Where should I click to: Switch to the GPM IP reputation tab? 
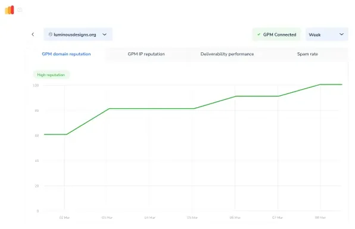[x=146, y=54]
